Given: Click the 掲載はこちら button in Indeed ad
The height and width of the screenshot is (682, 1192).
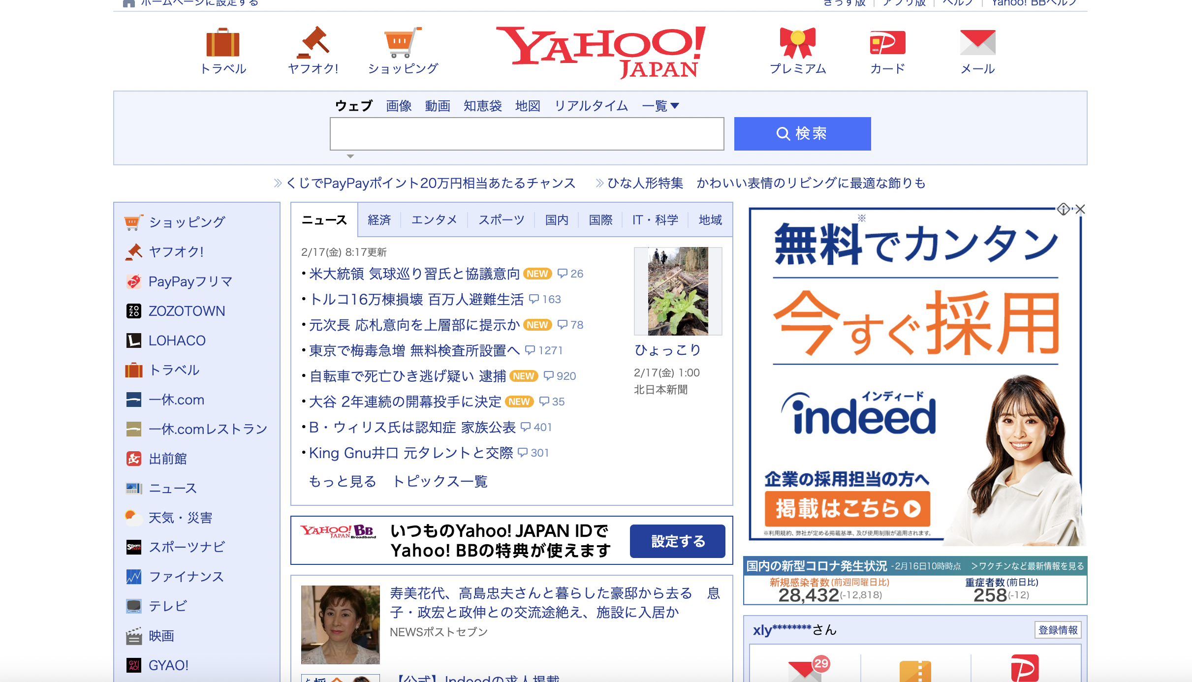Looking at the screenshot, I should [x=847, y=509].
